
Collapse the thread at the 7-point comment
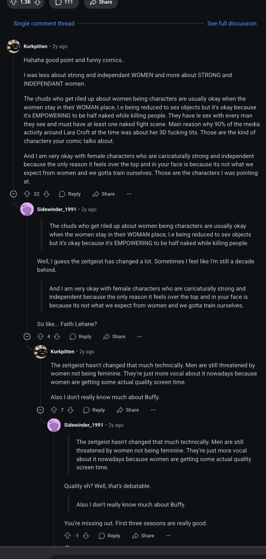click(x=41, y=410)
